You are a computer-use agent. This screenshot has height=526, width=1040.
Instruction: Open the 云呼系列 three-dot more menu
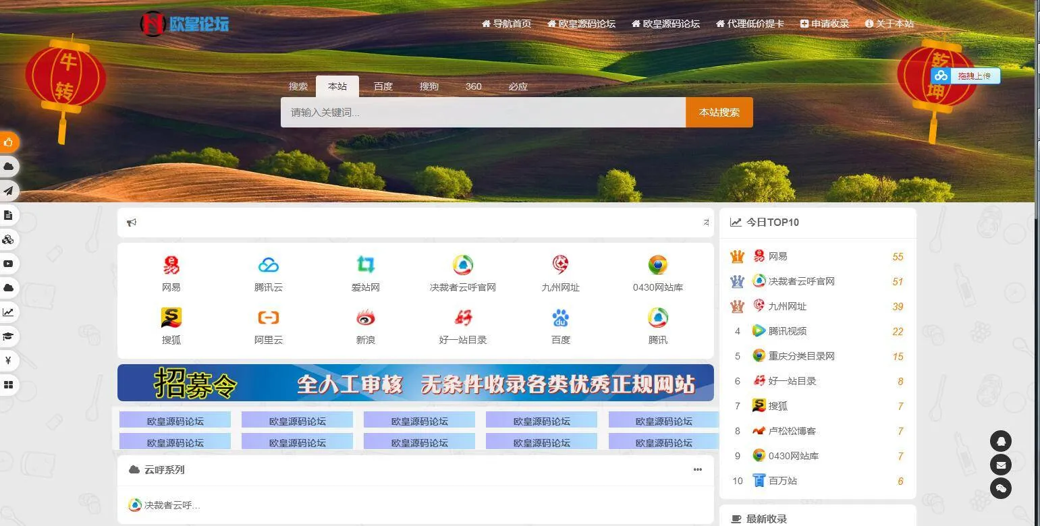(698, 469)
